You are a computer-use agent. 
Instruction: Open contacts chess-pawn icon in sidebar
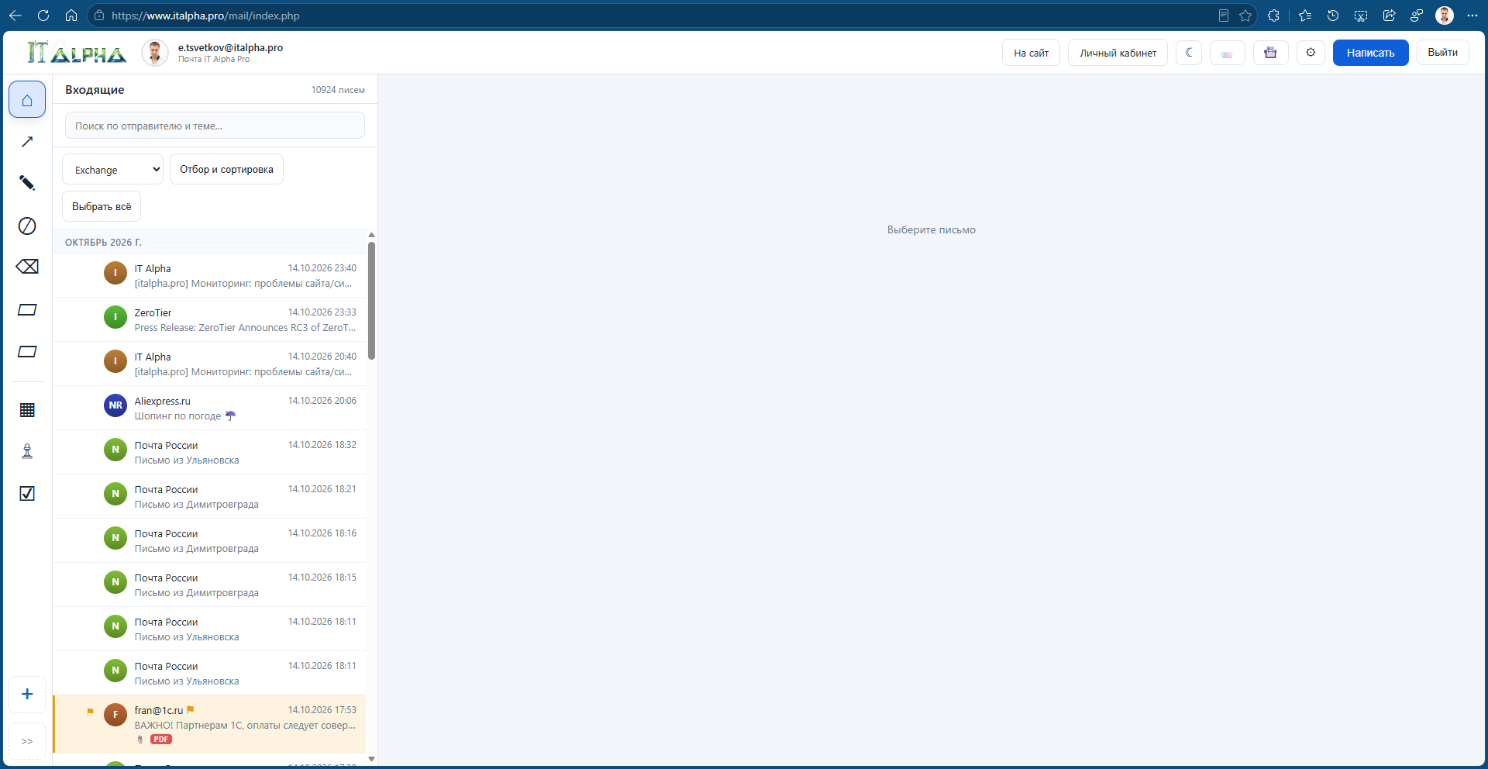click(x=27, y=451)
